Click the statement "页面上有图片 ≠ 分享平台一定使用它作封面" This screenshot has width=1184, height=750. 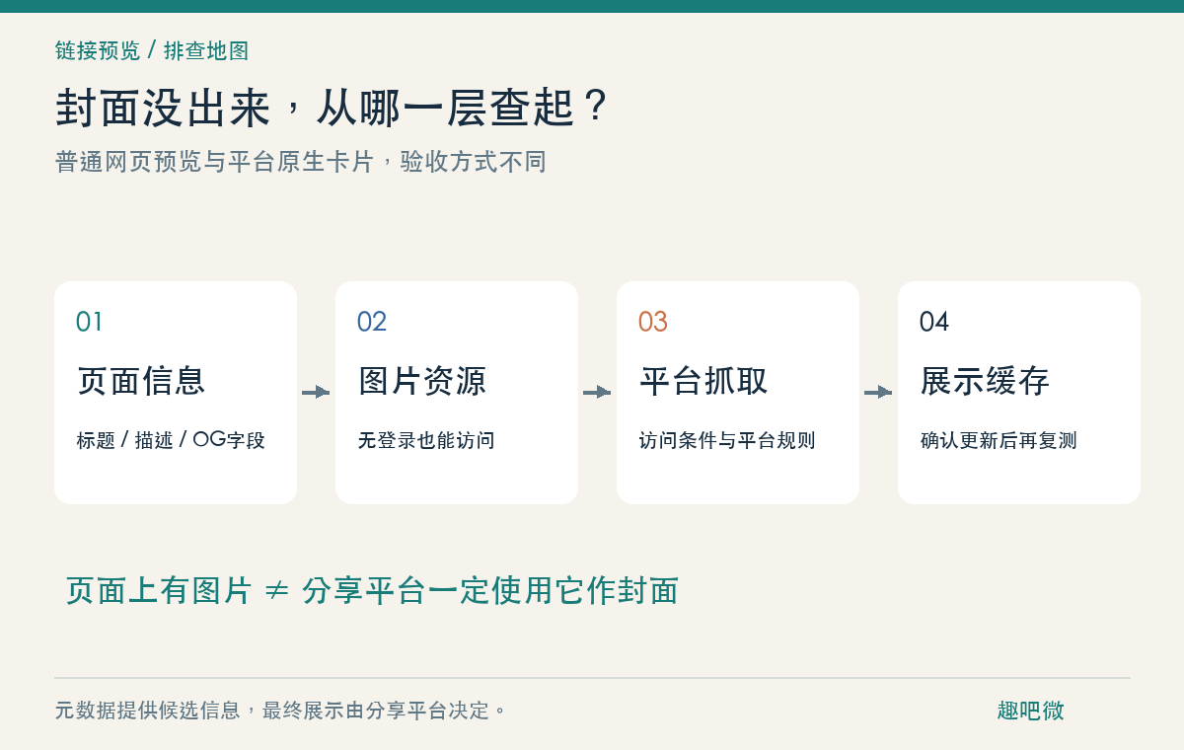coord(372,590)
